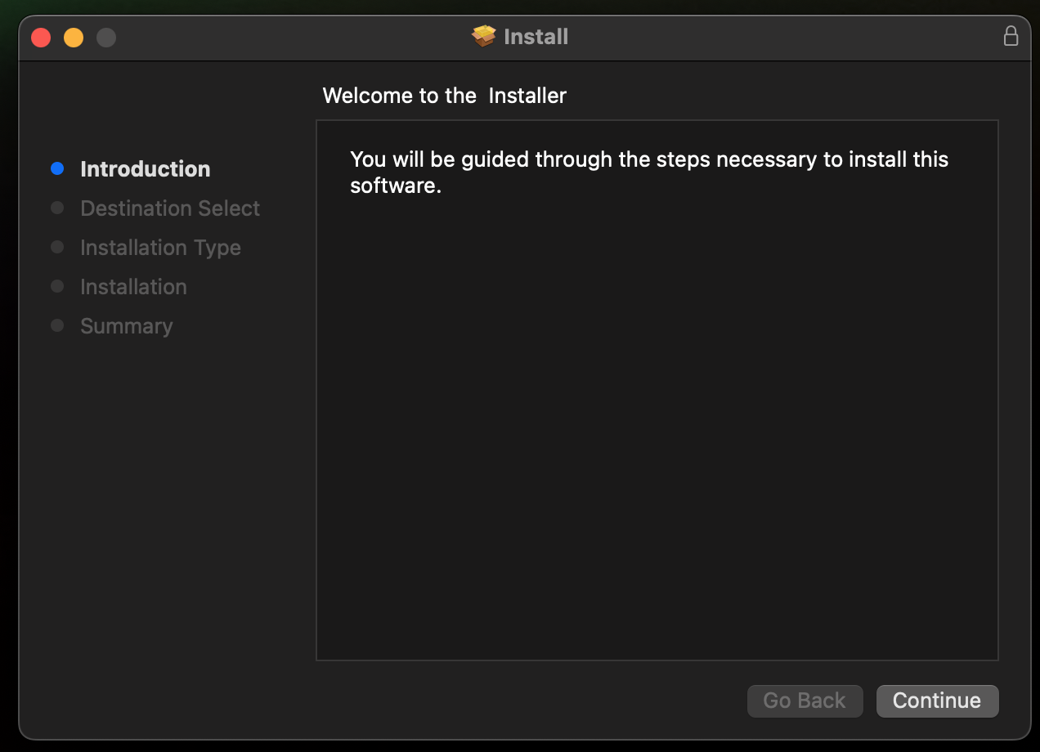
Task: Click the grayed-out zoom window button
Action: [x=106, y=38]
